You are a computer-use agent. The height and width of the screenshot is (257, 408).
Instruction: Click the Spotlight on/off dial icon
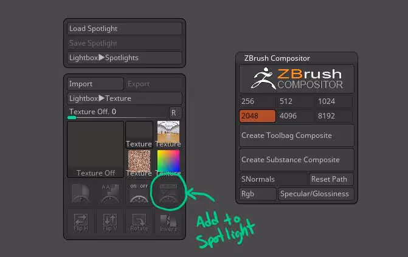139,193
